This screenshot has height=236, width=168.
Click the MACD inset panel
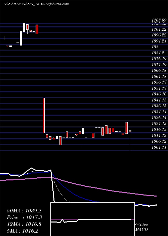tap(92, 219)
